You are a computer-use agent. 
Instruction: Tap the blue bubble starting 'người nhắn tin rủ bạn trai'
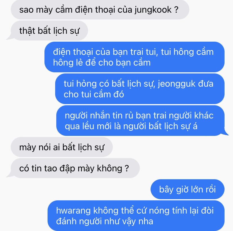[x=140, y=121]
